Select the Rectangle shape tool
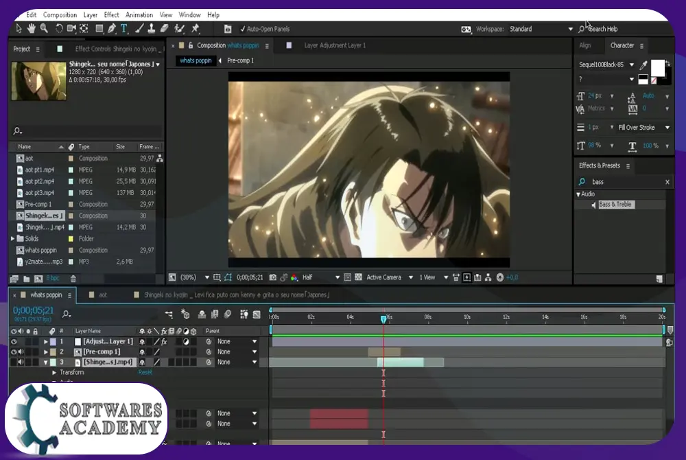The image size is (686, 460). 99,29
